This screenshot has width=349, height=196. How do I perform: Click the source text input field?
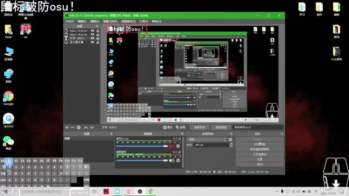pyautogui.click(x=258, y=127)
